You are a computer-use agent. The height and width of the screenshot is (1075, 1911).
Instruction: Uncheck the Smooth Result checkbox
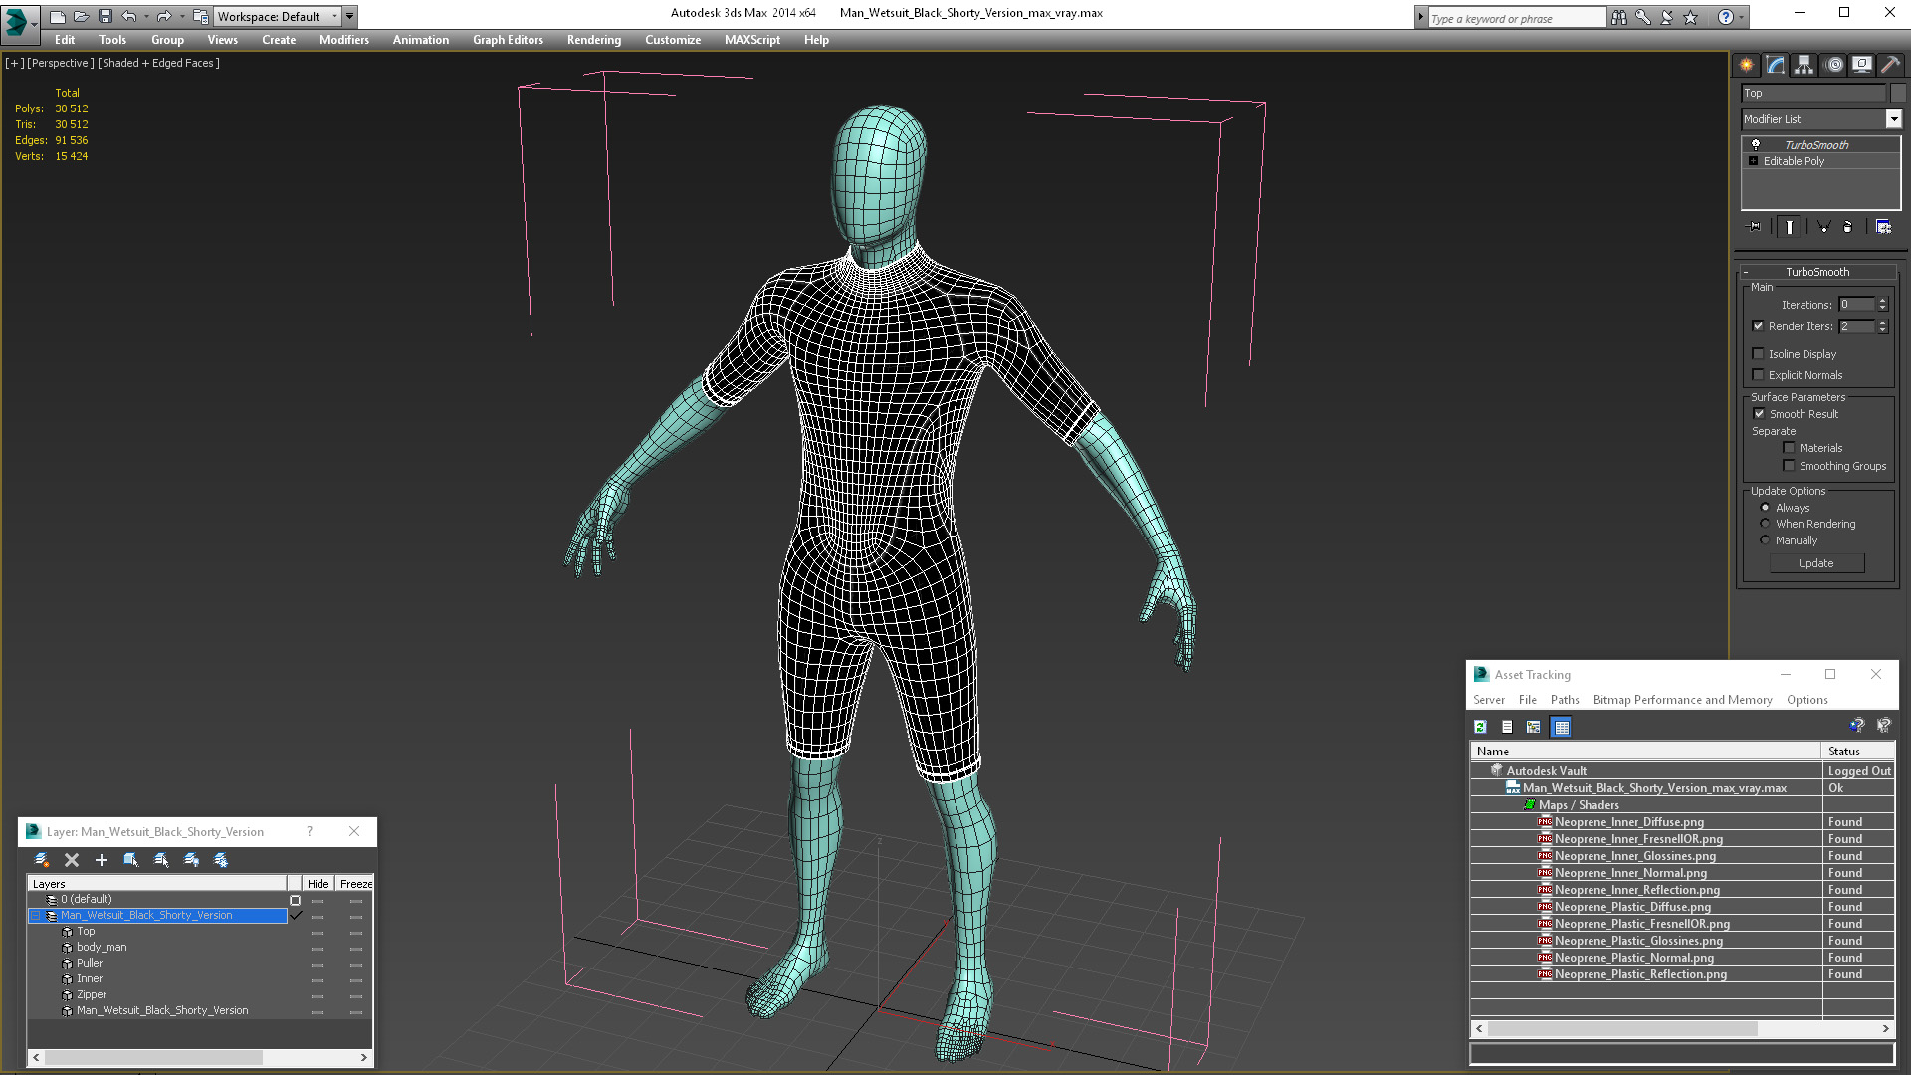click(1759, 414)
